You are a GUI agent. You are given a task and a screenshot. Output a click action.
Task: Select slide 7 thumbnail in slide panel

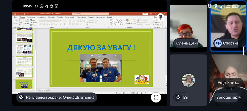[24, 72]
